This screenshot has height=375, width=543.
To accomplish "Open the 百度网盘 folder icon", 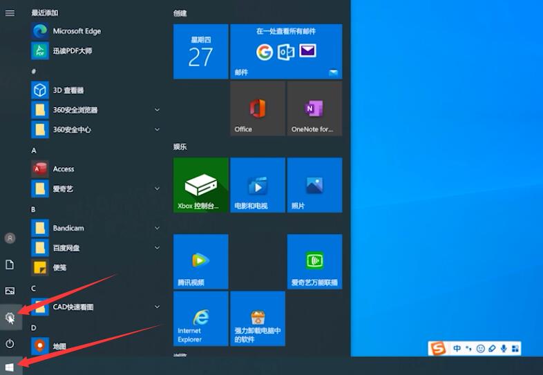I will point(40,248).
